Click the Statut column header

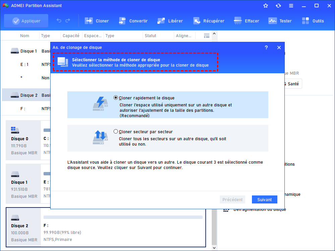click(150, 36)
